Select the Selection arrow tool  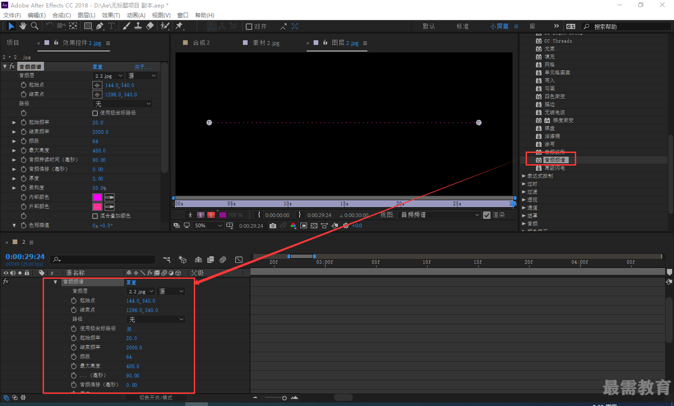point(11,26)
